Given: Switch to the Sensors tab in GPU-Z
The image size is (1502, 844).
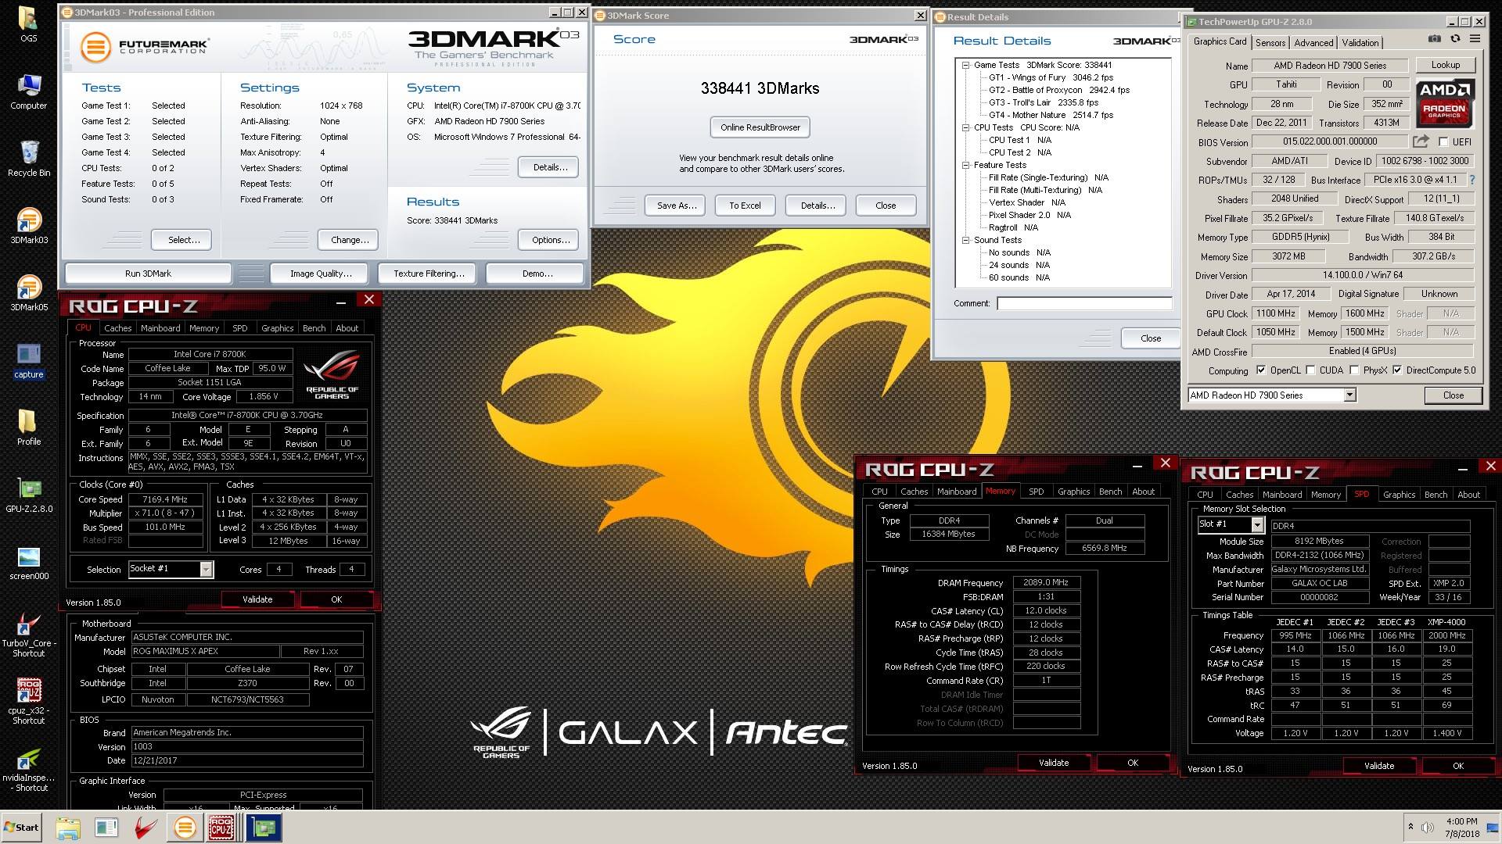Looking at the screenshot, I should [x=1270, y=43].
